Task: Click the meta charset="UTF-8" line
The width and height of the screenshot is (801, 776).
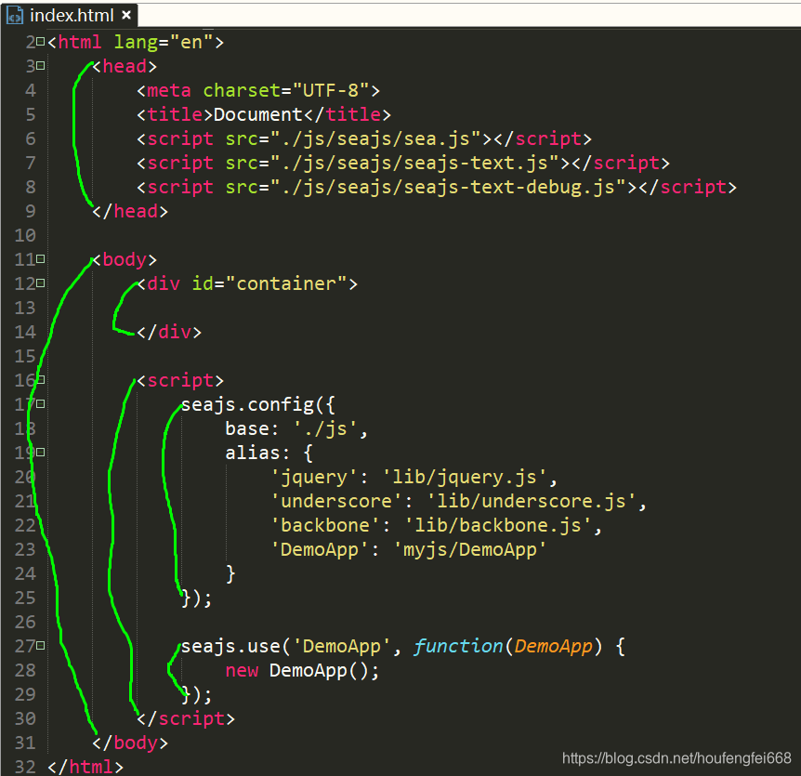Action: (258, 90)
